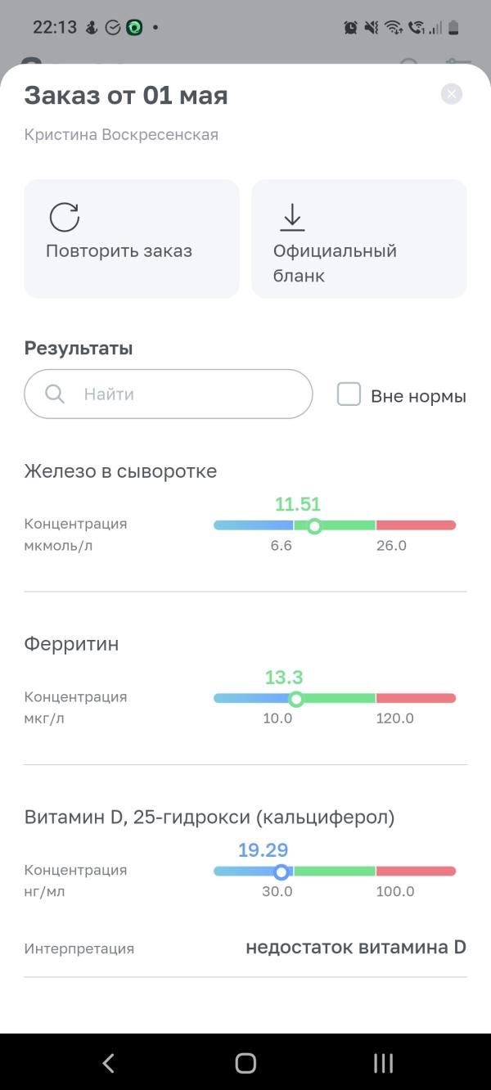Tap the battery icon in status bar

pyautogui.click(x=453, y=28)
